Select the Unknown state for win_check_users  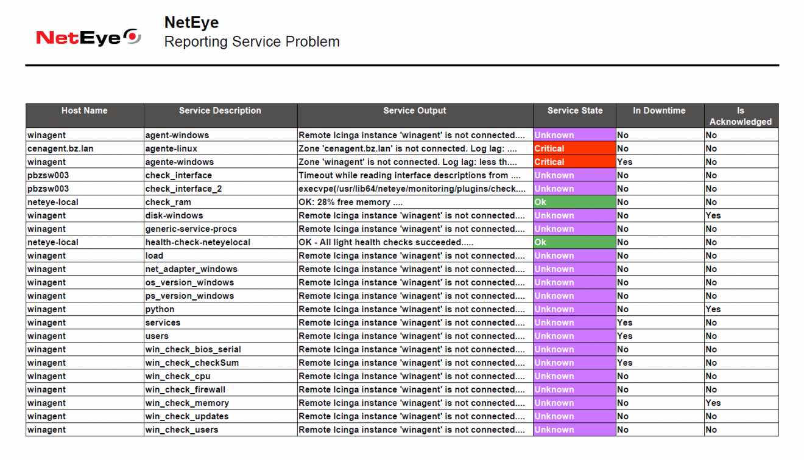[573, 430]
